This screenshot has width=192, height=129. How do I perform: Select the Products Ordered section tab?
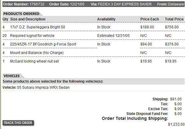coord(21,14)
